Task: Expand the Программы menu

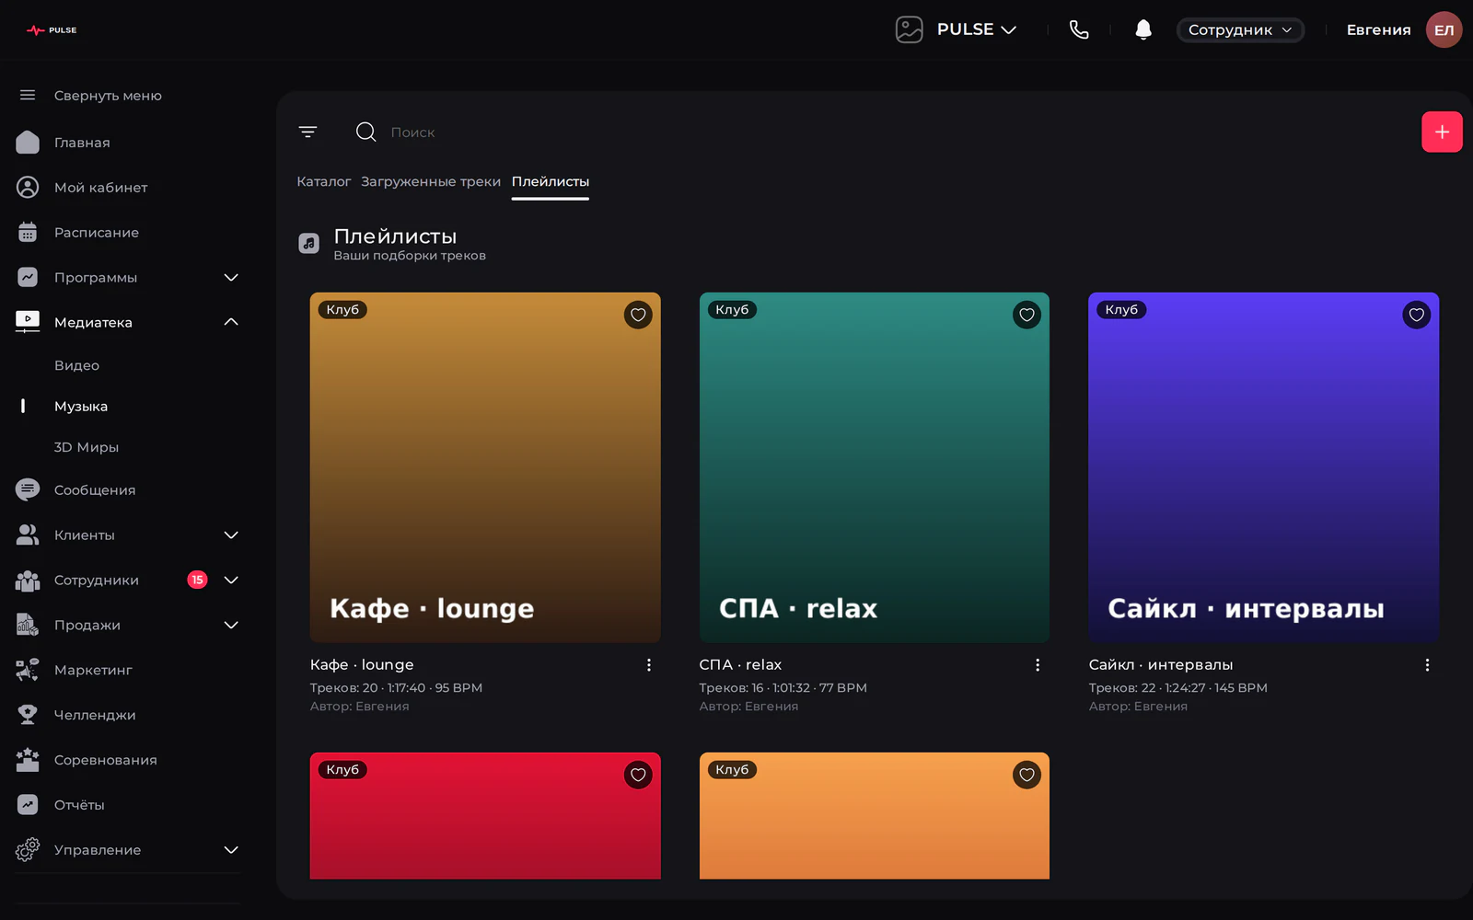Action: (231, 278)
